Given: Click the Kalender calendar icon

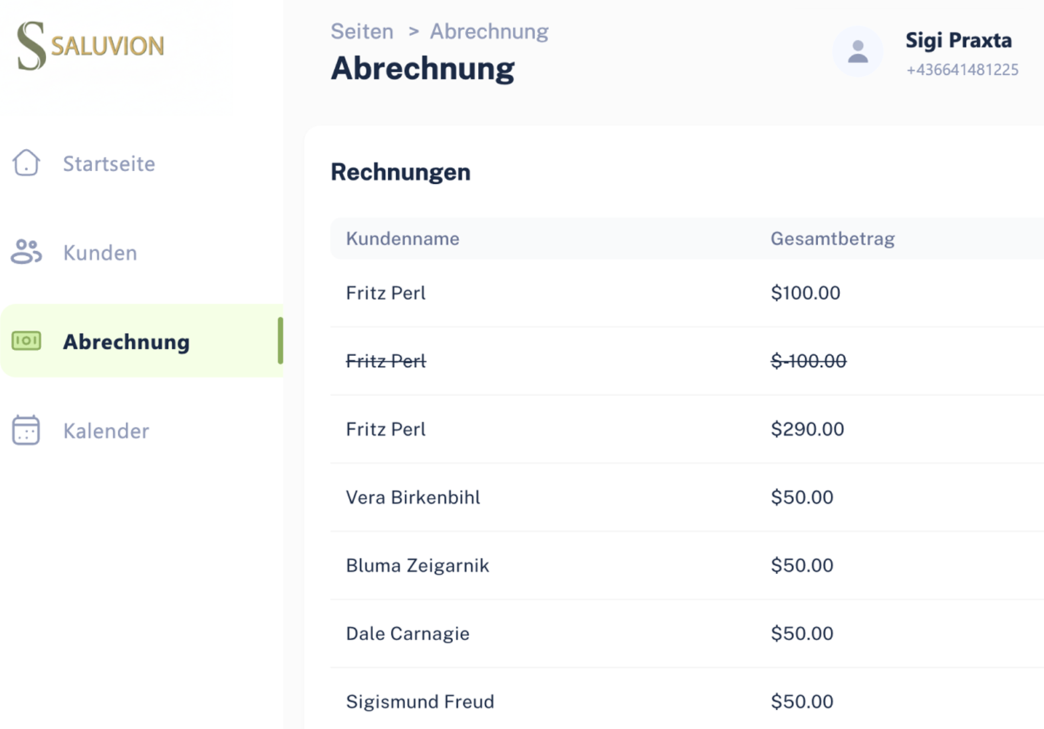Looking at the screenshot, I should point(26,430).
